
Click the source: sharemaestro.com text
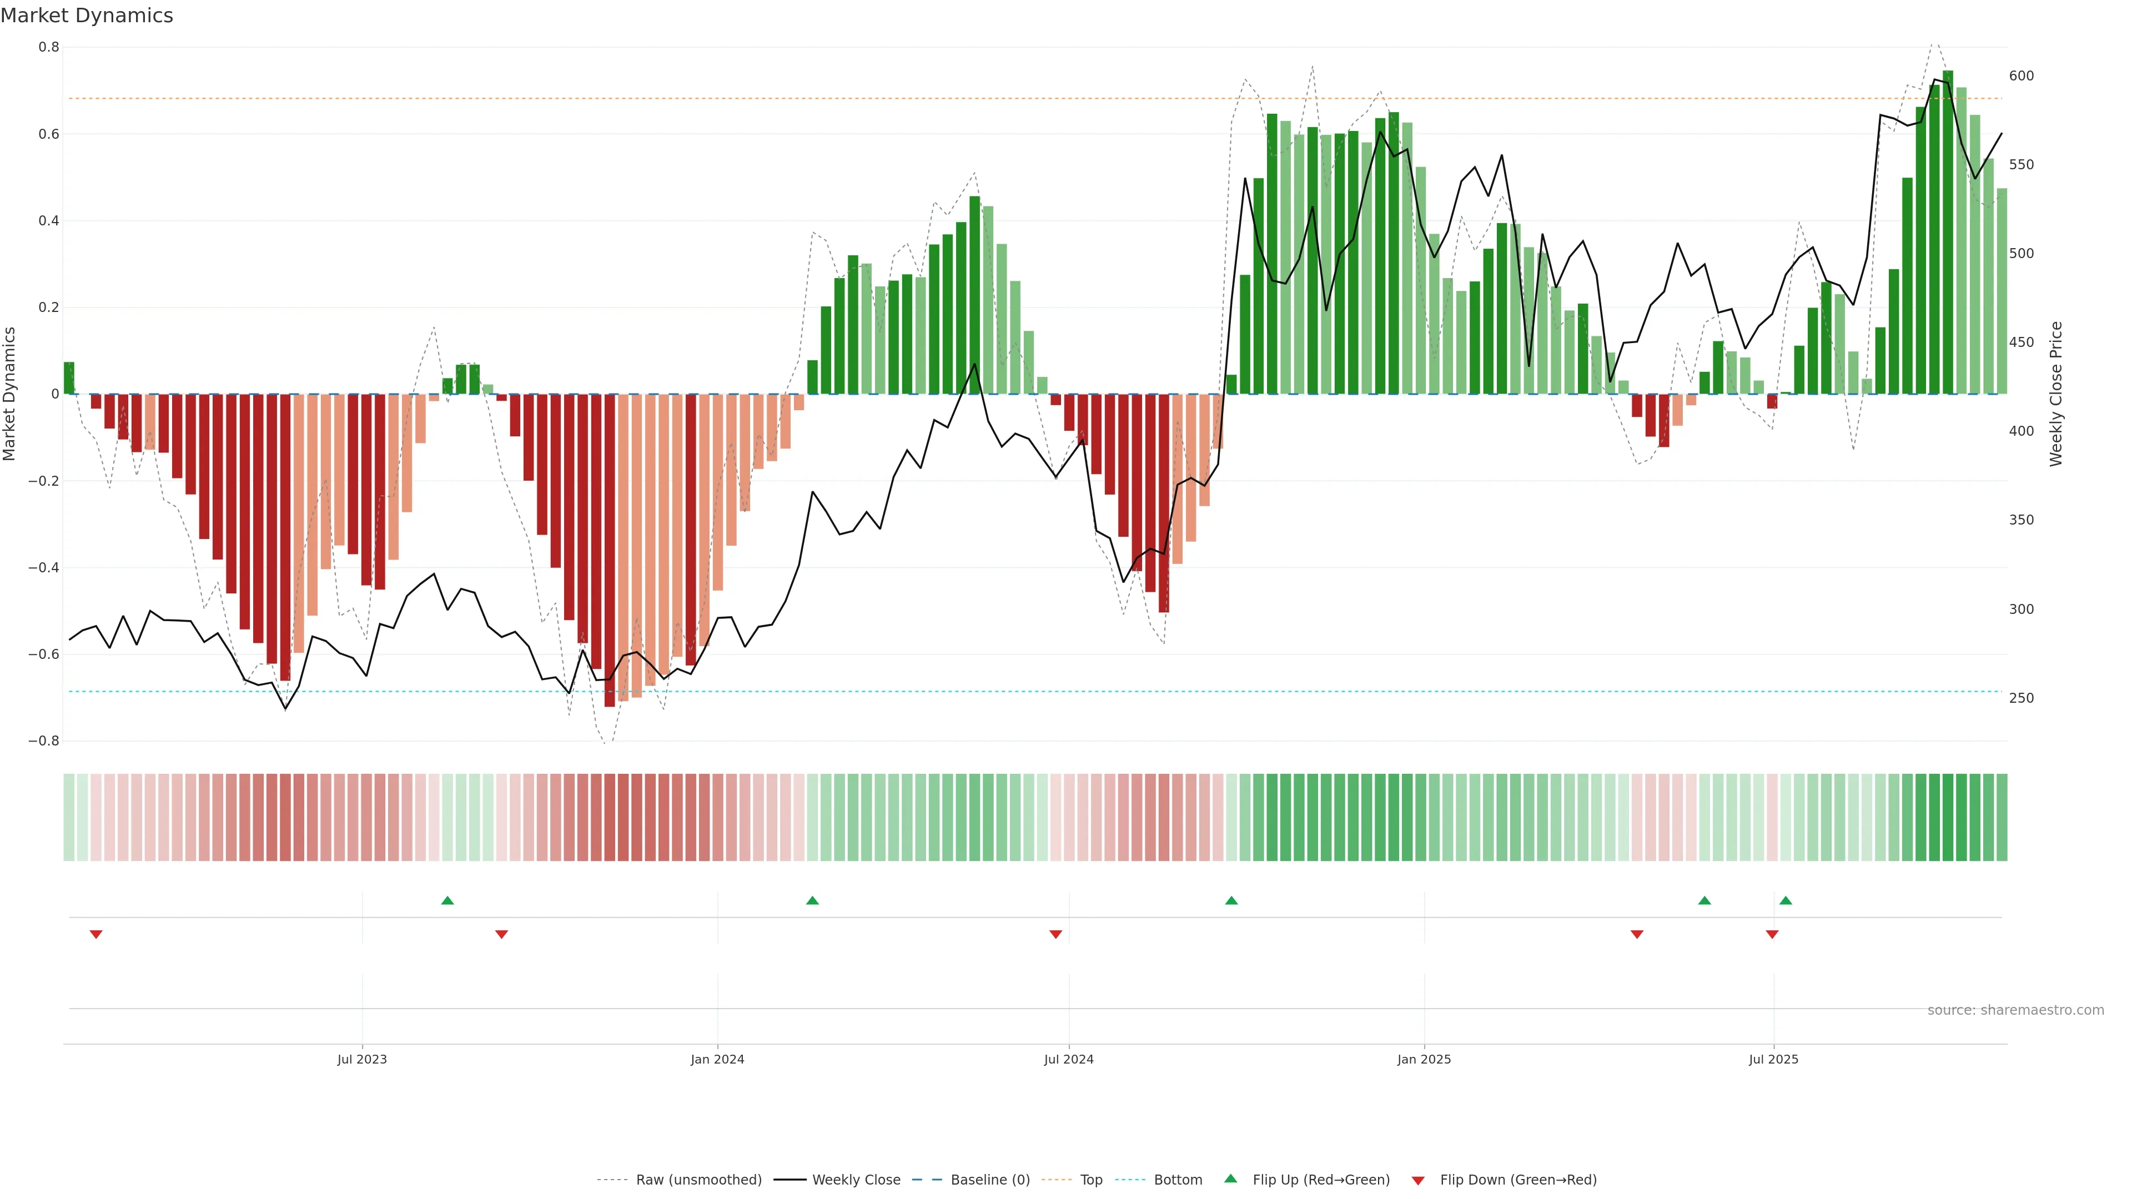(x=2015, y=1010)
